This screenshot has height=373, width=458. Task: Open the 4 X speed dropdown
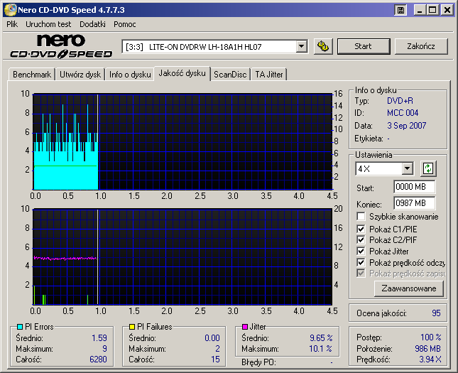(407, 168)
